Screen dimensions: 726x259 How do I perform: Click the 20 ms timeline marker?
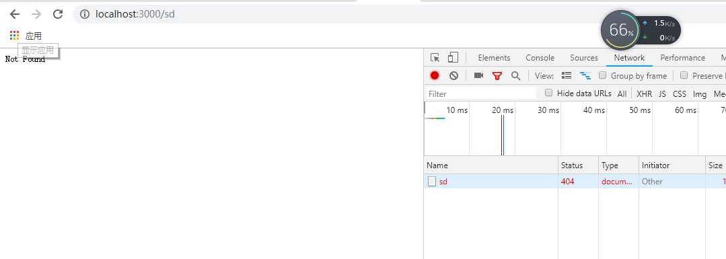pyautogui.click(x=503, y=110)
